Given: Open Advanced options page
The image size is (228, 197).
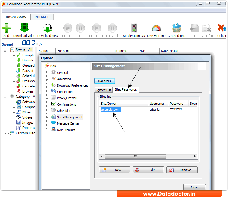Looking at the screenshot, I should click(64, 79).
